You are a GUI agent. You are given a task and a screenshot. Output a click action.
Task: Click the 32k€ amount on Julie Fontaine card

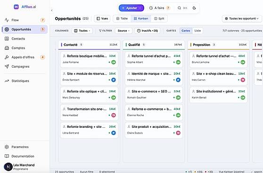(112, 56)
